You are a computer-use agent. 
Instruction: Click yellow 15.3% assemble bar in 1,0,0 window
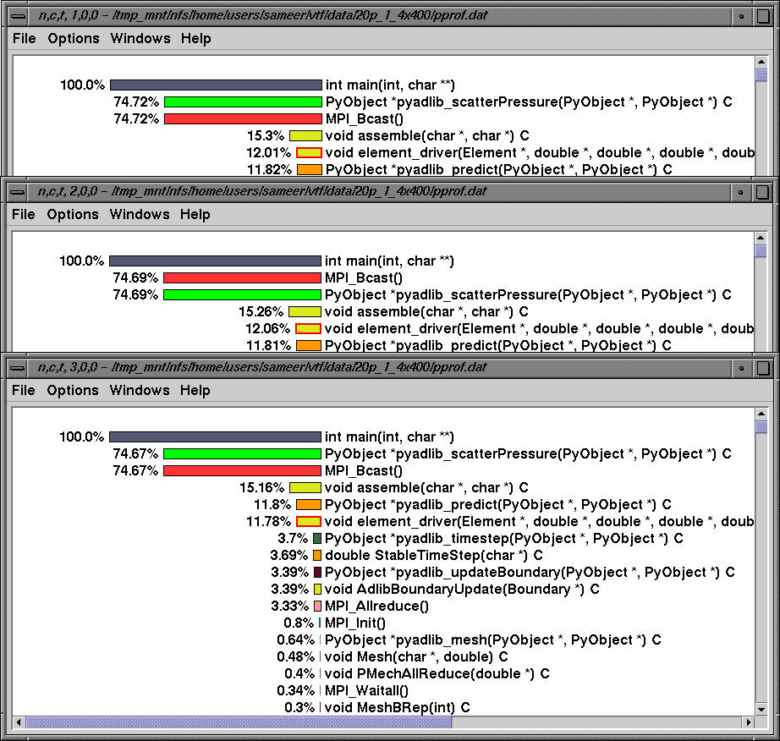tap(305, 136)
